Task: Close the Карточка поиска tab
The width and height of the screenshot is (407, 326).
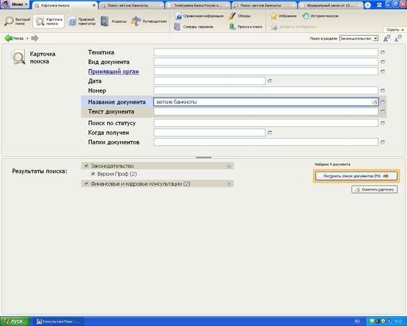Action: click(94, 5)
